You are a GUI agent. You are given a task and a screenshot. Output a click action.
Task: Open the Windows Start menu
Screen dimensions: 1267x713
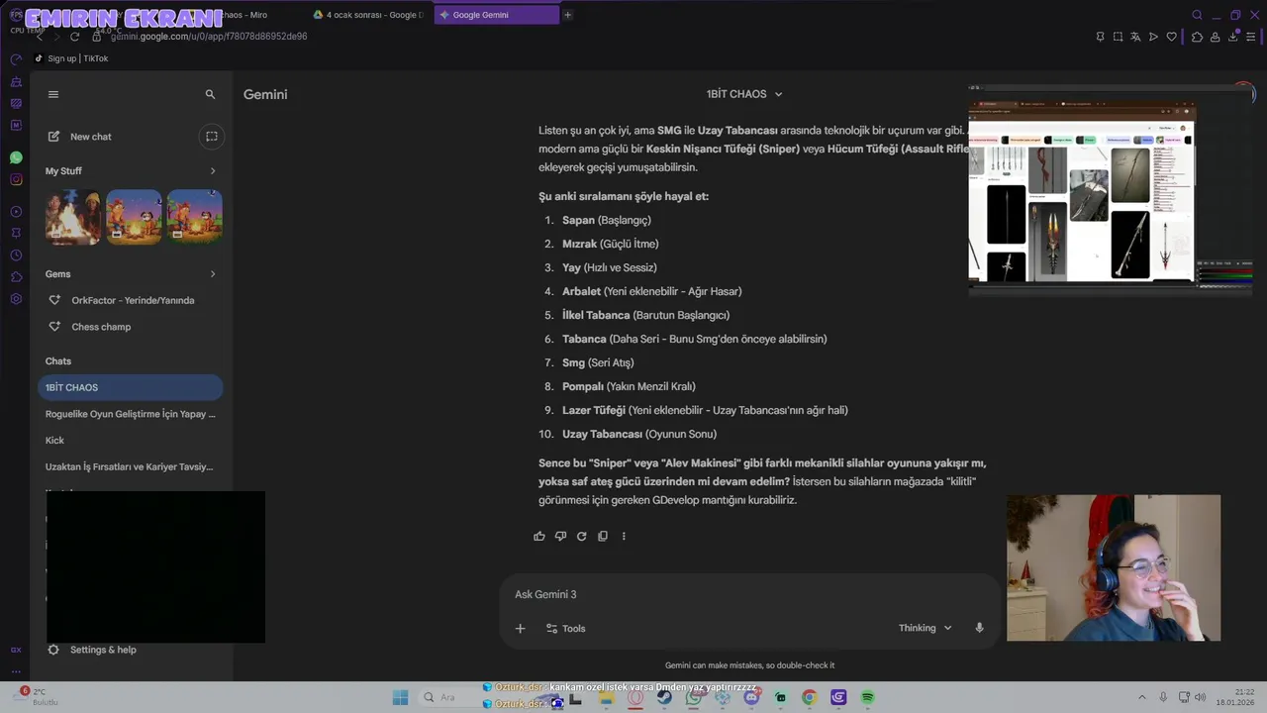(x=400, y=697)
